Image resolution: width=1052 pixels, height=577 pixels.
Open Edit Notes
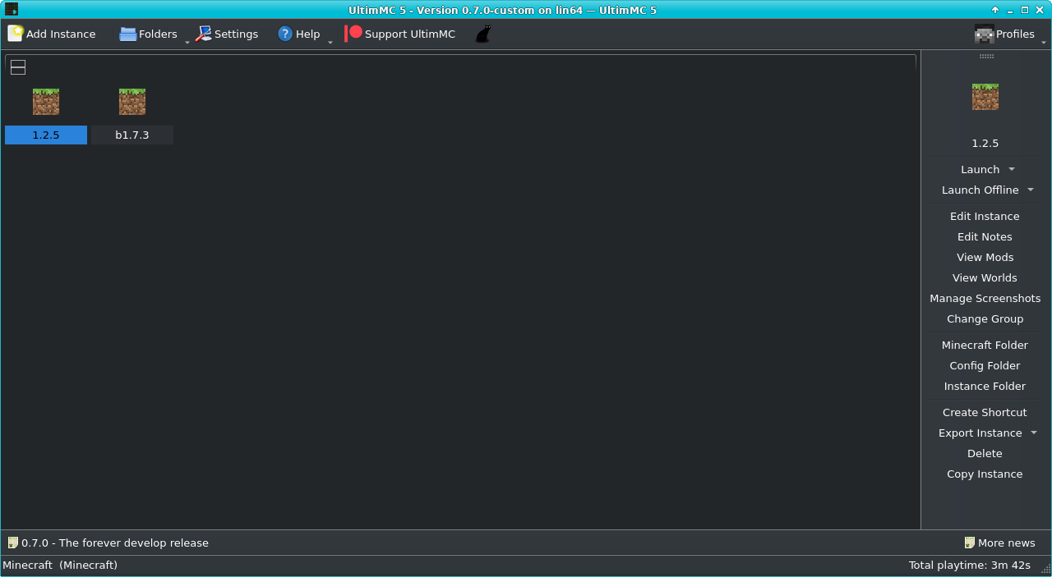(985, 236)
